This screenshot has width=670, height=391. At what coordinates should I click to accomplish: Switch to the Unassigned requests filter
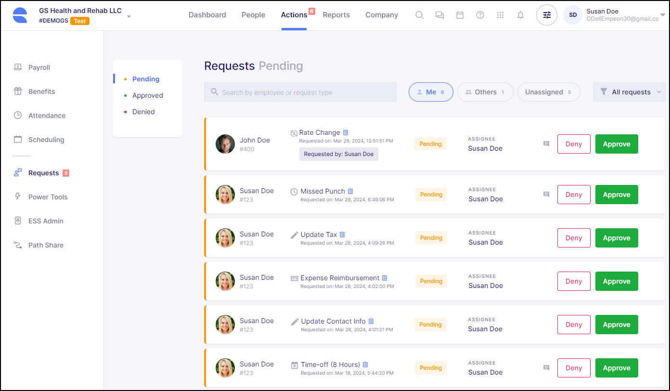pyautogui.click(x=548, y=92)
